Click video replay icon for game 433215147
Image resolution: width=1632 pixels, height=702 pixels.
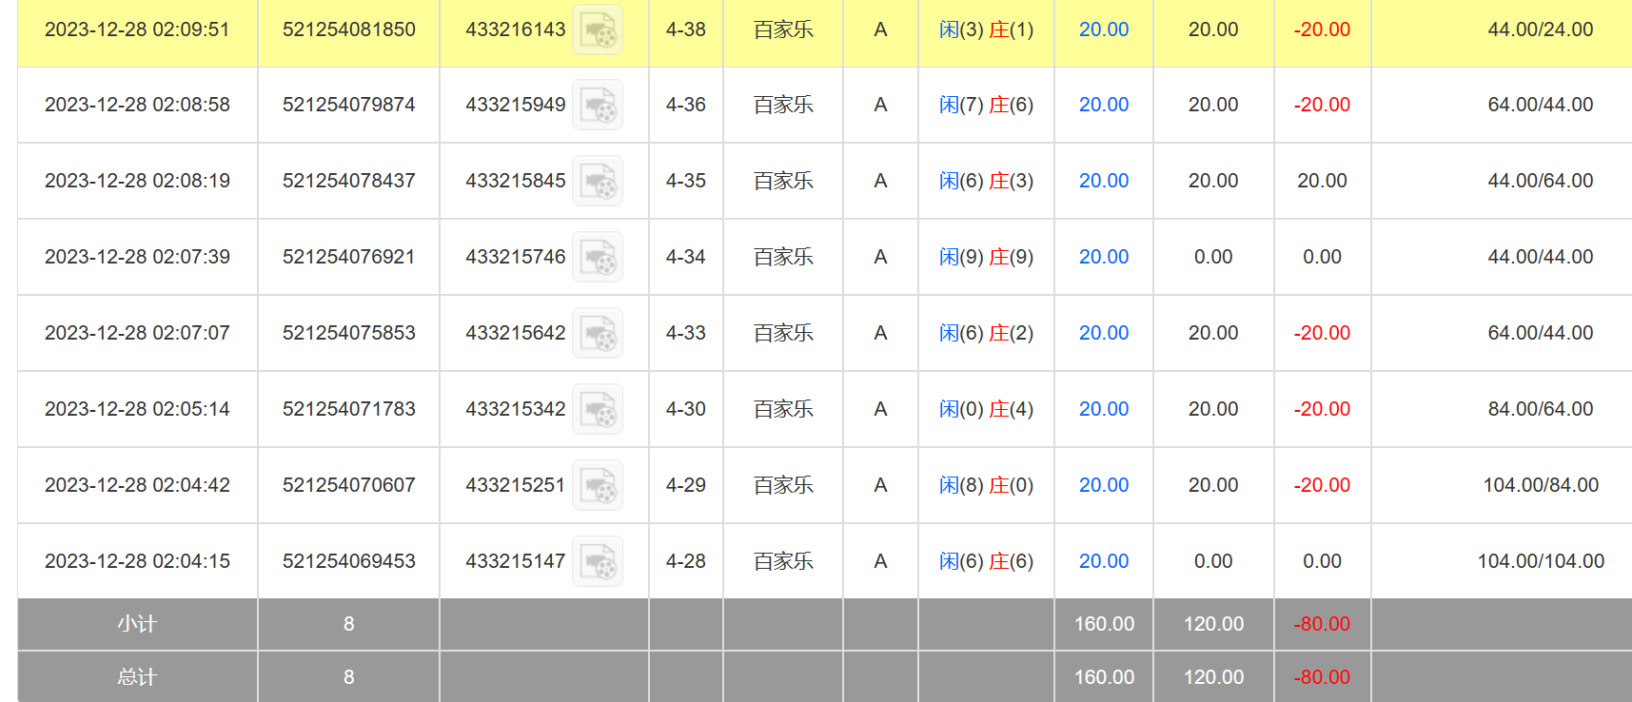[x=597, y=561]
